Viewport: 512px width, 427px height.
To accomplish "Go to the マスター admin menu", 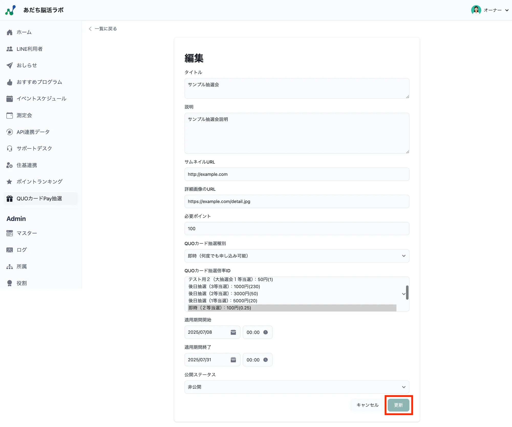I will [x=27, y=233].
